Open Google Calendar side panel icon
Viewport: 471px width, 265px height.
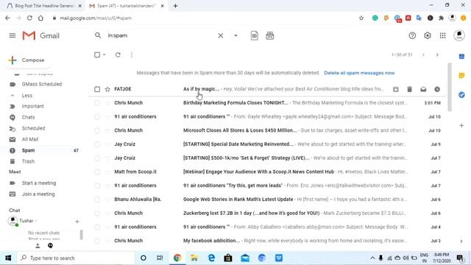[461, 57]
